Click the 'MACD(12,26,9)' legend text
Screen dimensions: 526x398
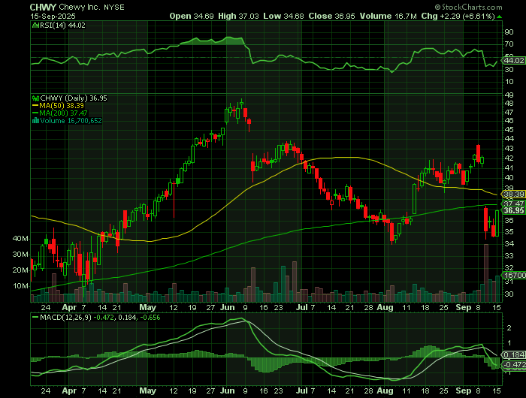tap(65, 317)
